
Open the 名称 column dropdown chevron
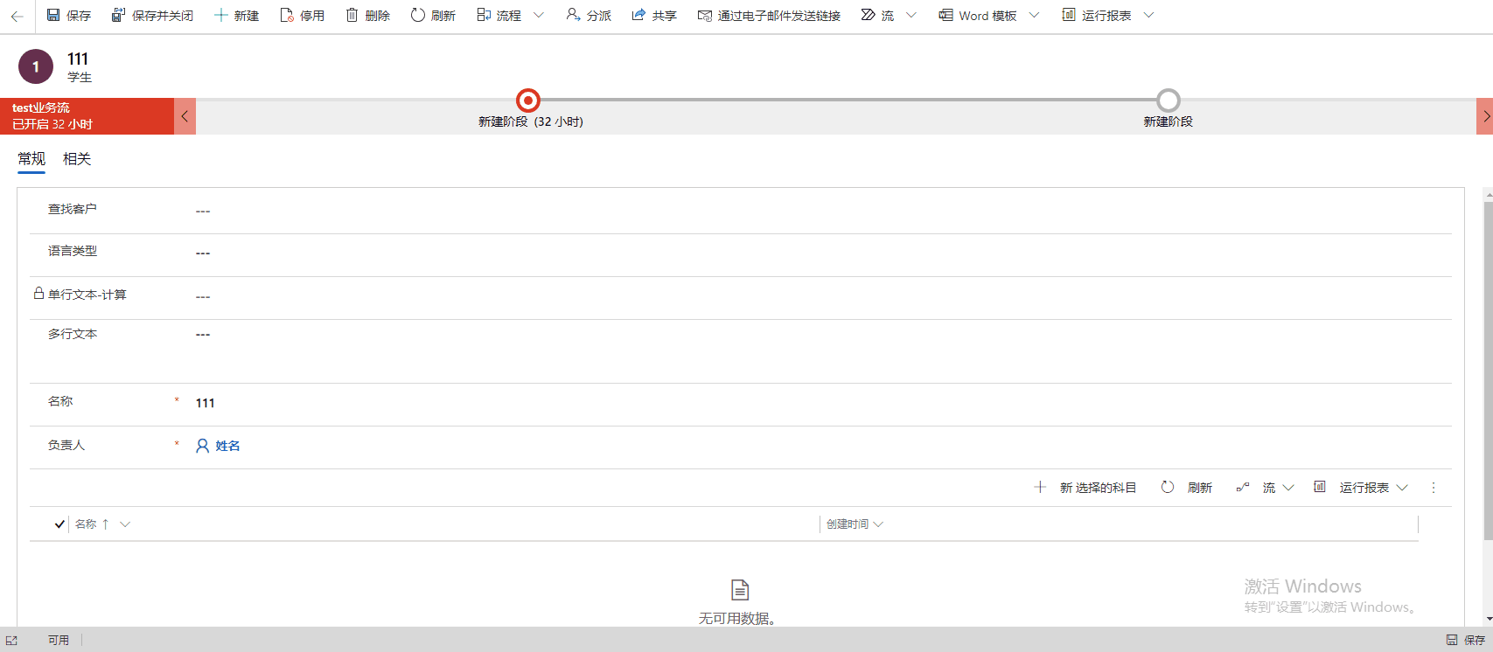tap(125, 524)
